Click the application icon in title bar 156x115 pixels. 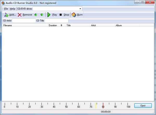[x=3, y=3]
